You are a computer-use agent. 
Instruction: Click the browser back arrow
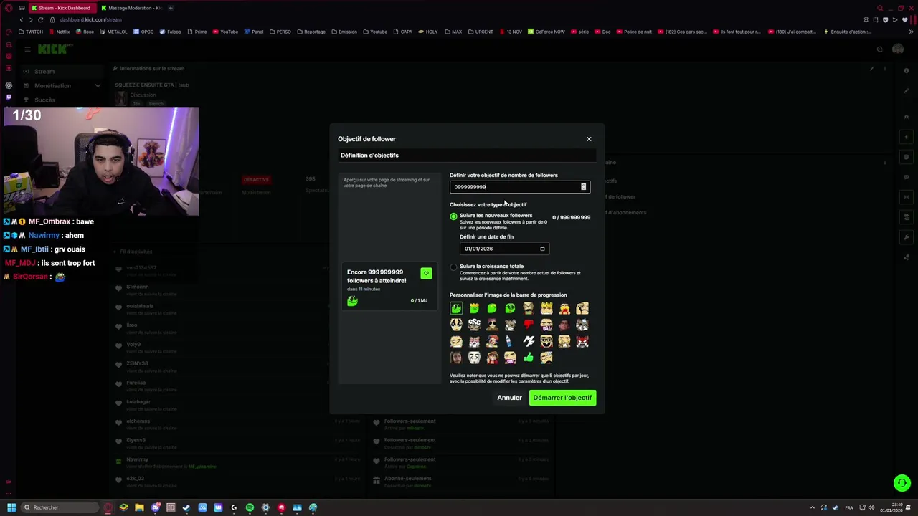click(23, 19)
